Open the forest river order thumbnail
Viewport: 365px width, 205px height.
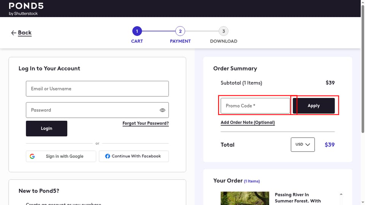[245, 198]
